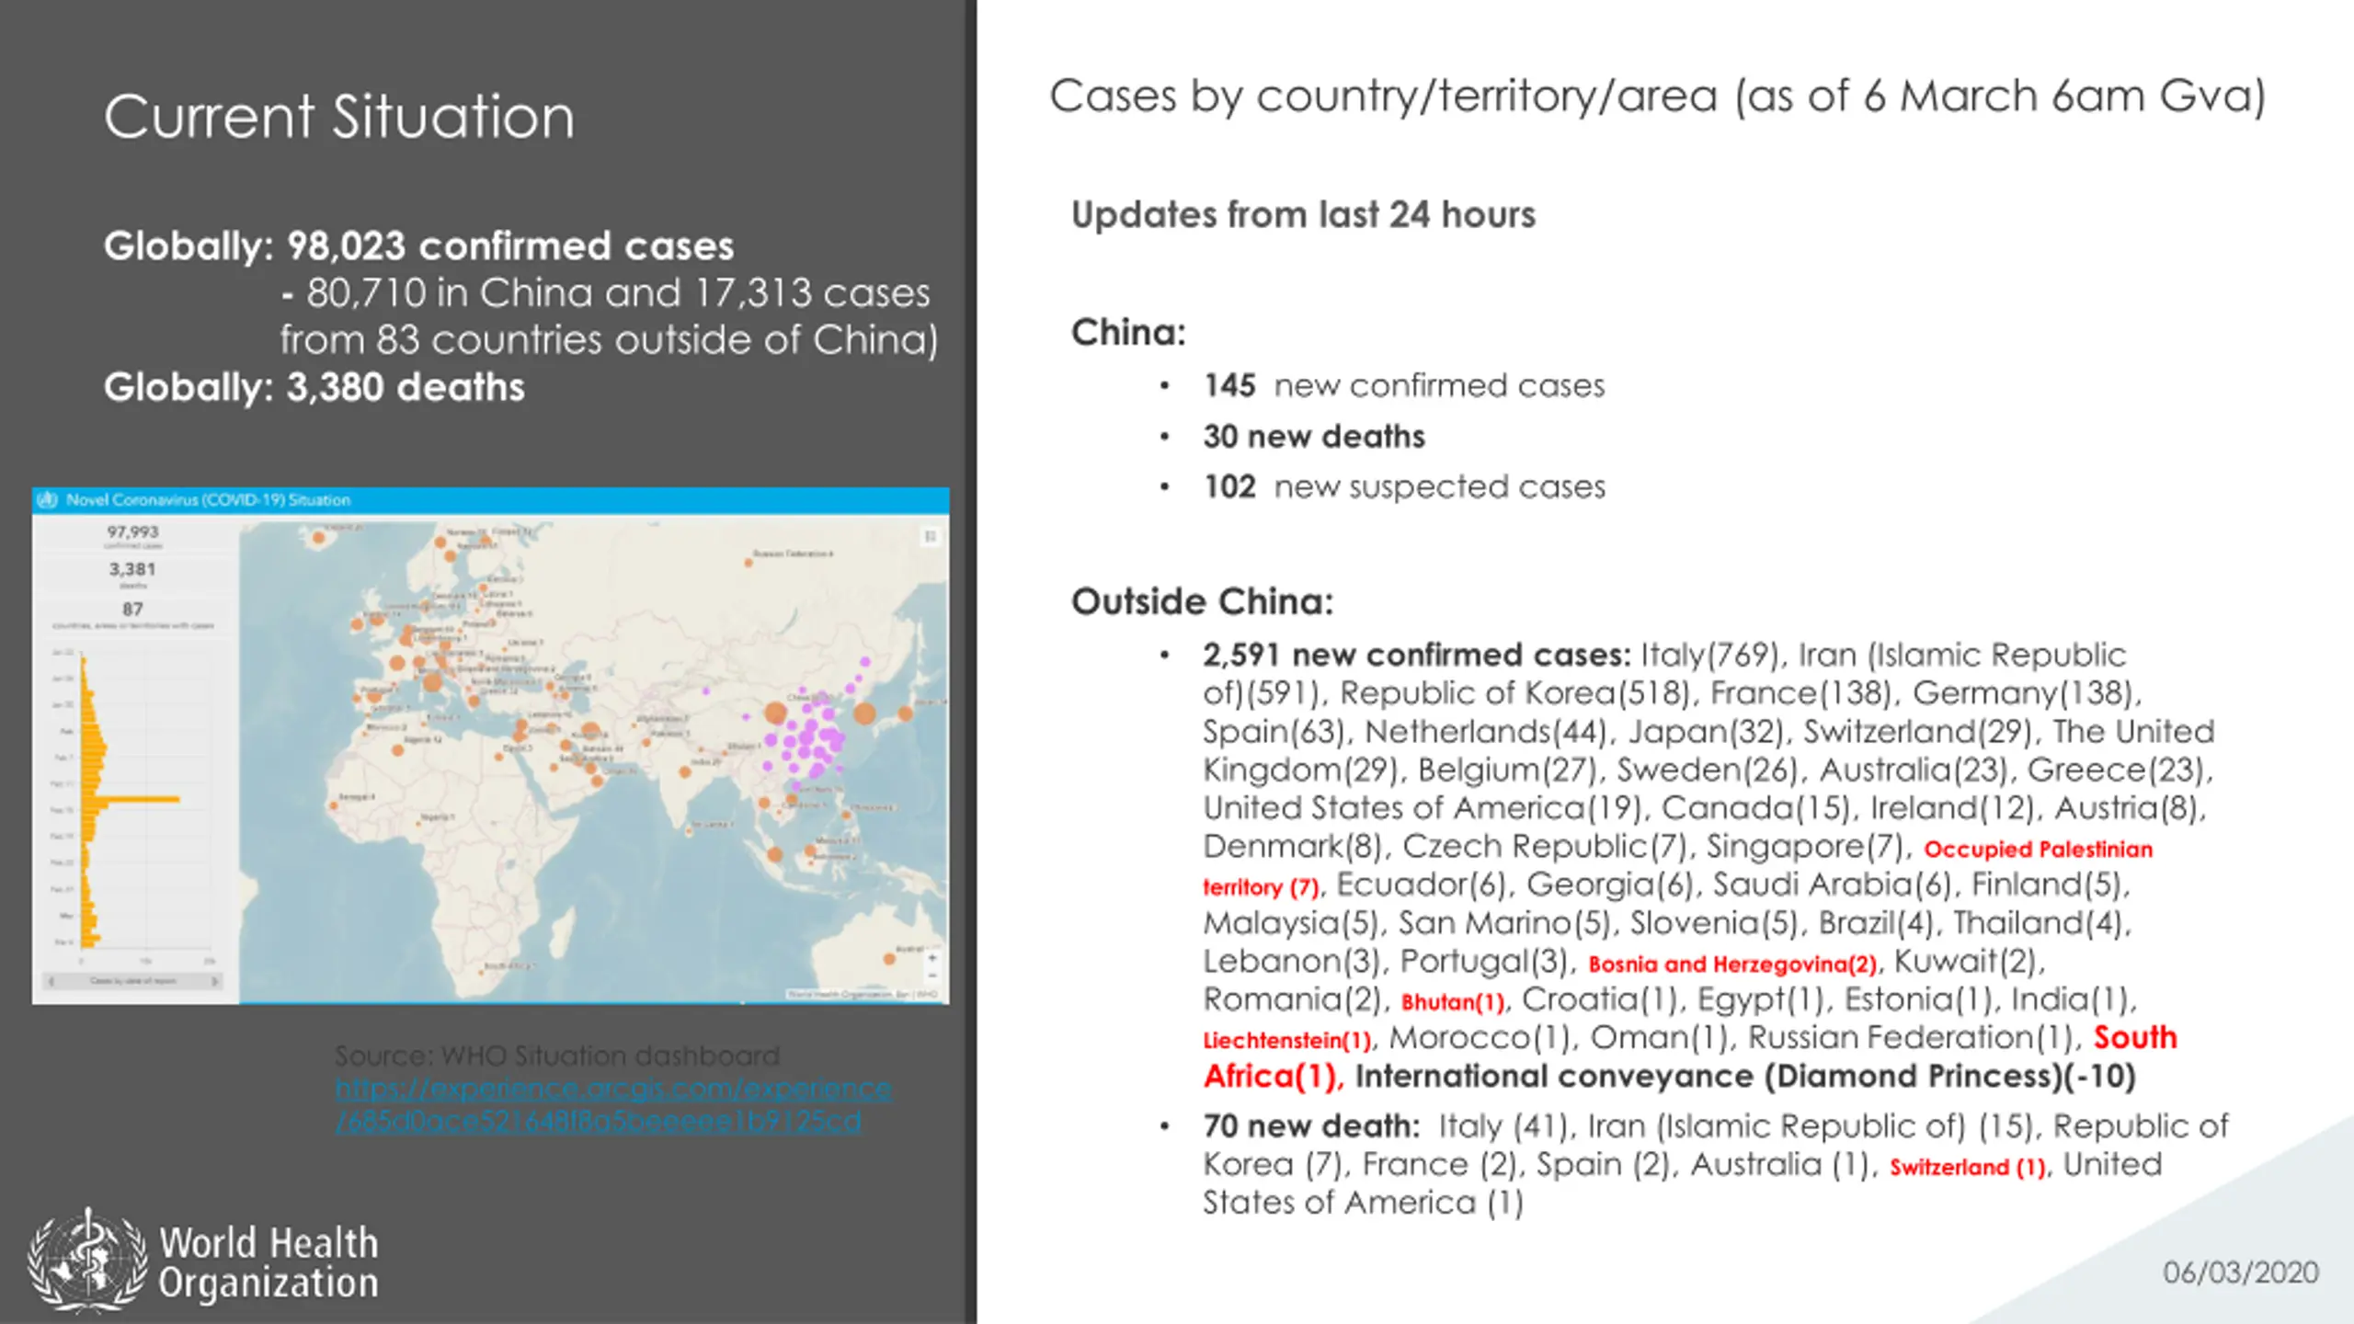Screen dimensions: 2354x1324
Task: Click '30 new deaths' bullet
Action: point(1314,436)
